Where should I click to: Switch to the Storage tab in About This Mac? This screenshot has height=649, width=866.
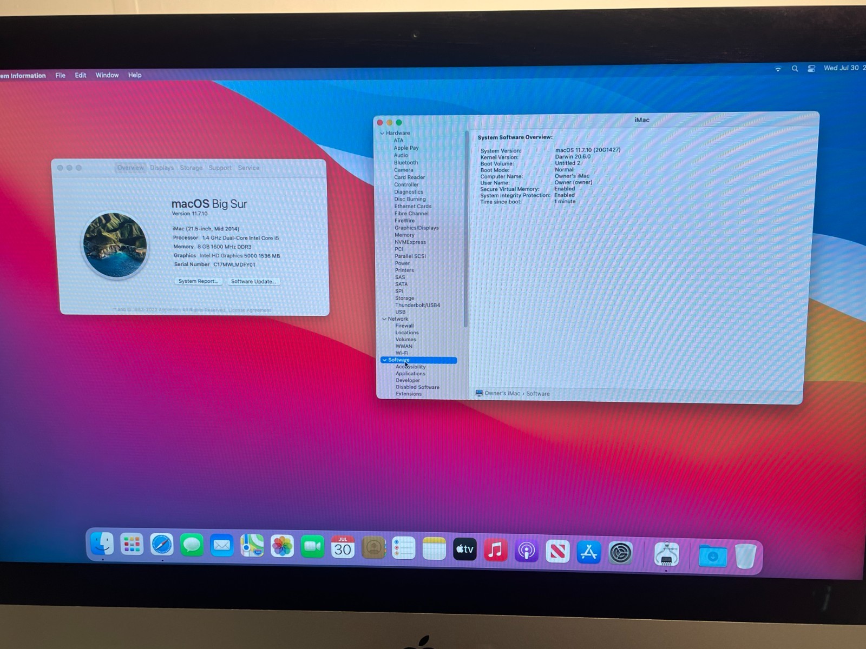pyautogui.click(x=191, y=168)
